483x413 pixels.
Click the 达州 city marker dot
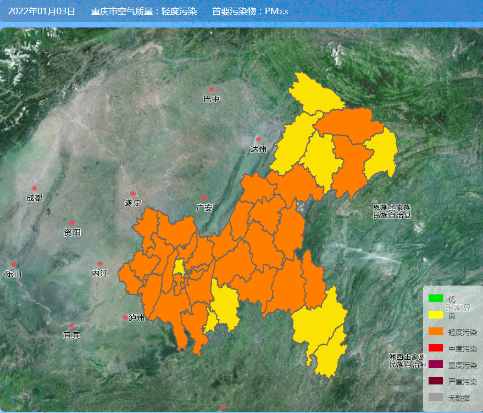258,139
